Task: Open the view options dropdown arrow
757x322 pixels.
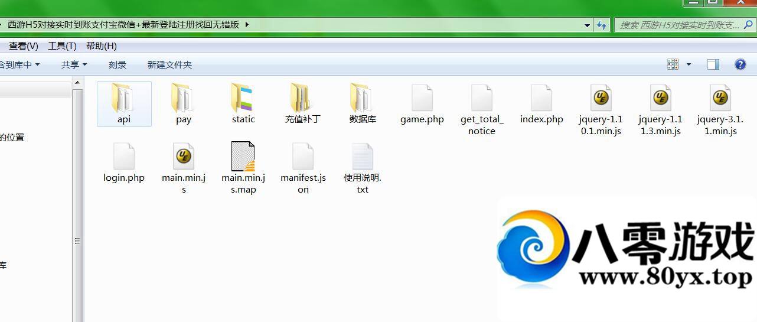Action: [689, 64]
